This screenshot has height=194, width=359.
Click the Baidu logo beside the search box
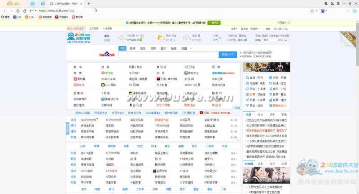(107, 55)
